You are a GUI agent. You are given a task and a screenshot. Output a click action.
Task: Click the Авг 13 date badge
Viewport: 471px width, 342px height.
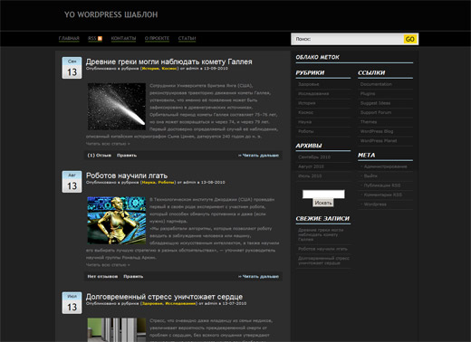[72, 182]
